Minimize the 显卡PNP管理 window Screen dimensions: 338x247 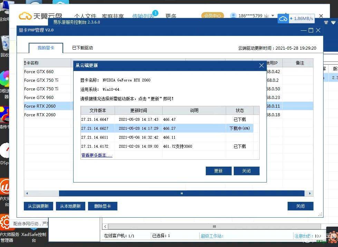(x=303, y=30)
